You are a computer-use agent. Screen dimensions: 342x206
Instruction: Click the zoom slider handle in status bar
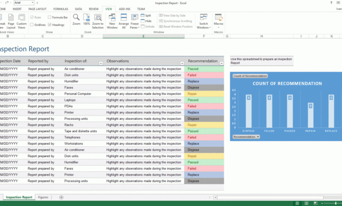[x=335, y=203]
